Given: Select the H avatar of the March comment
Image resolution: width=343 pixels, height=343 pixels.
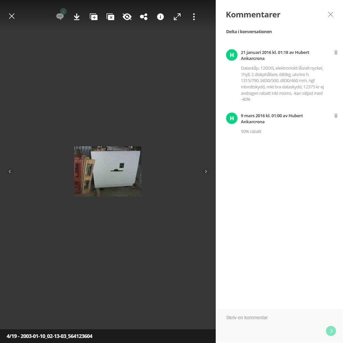Looking at the screenshot, I should coord(232,118).
